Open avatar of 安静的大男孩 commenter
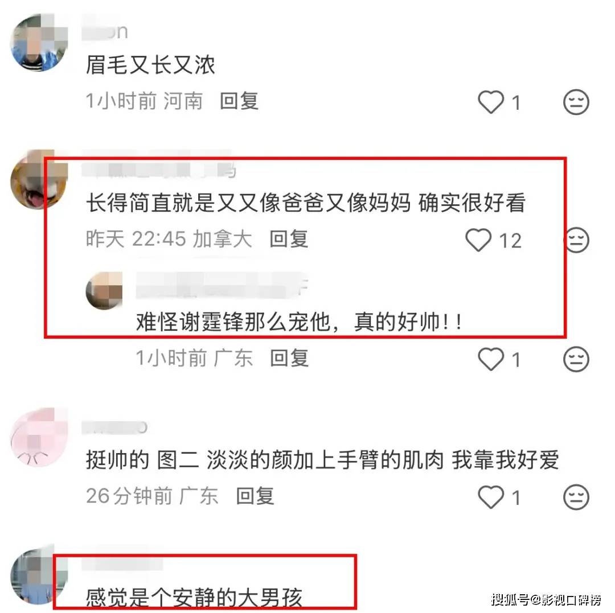 click(x=39, y=575)
